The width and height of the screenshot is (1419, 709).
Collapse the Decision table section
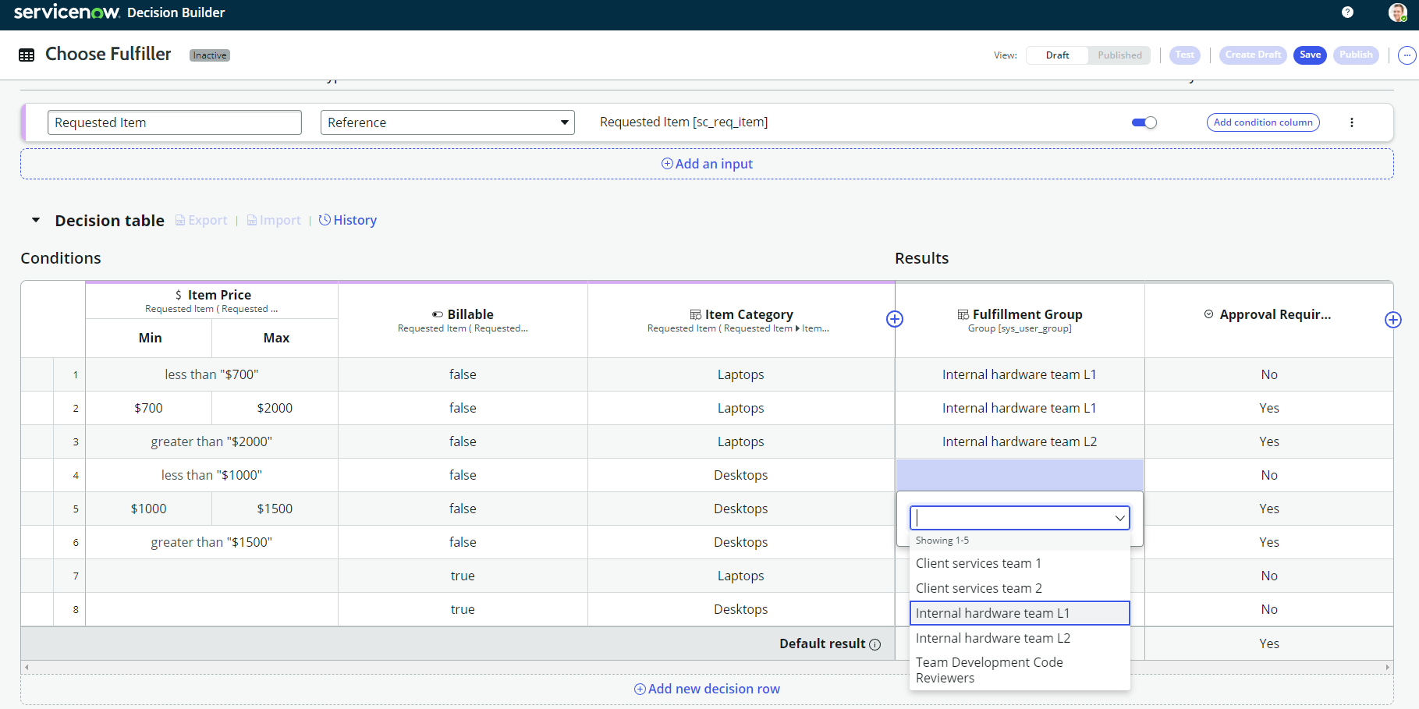pyautogui.click(x=36, y=221)
